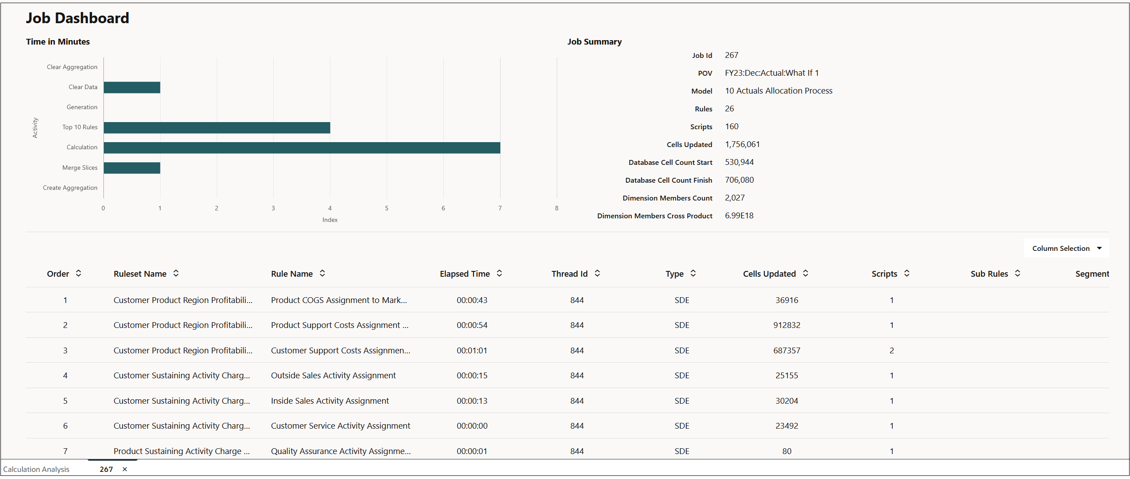Sort the Scripts column
Viewport: 1130px width, 479px height.
[x=907, y=274]
